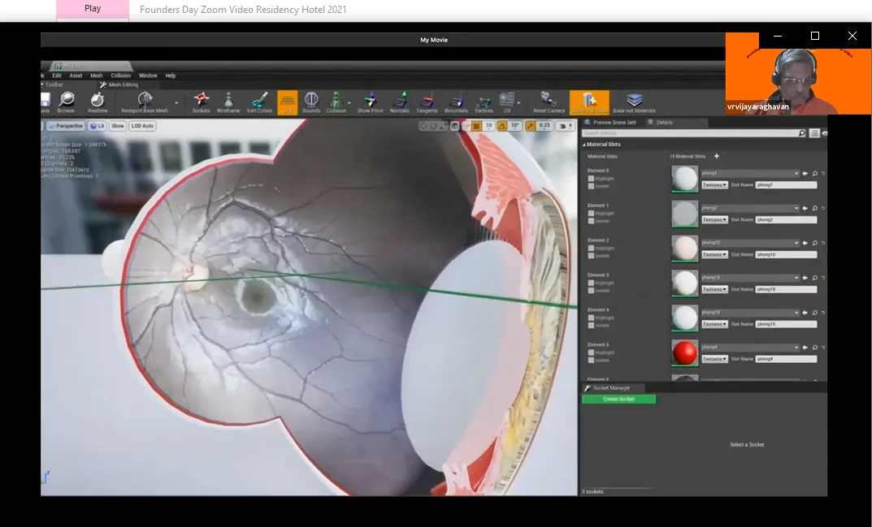Check Isolate for Element 5
The width and height of the screenshot is (872, 527).
(x=591, y=361)
